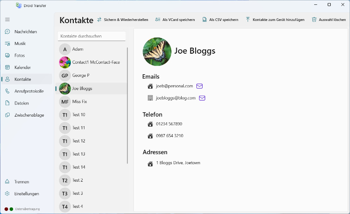Click the contact list scrollbar

(x=127, y=105)
